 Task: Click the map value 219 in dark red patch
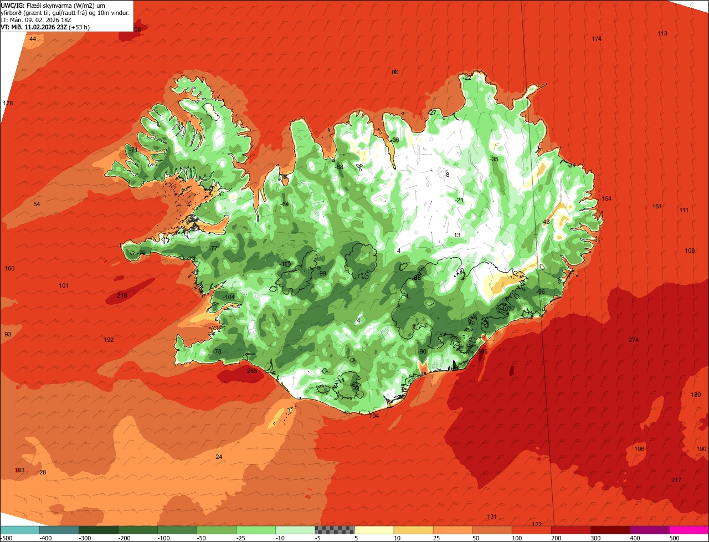click(x=122, y=295)
